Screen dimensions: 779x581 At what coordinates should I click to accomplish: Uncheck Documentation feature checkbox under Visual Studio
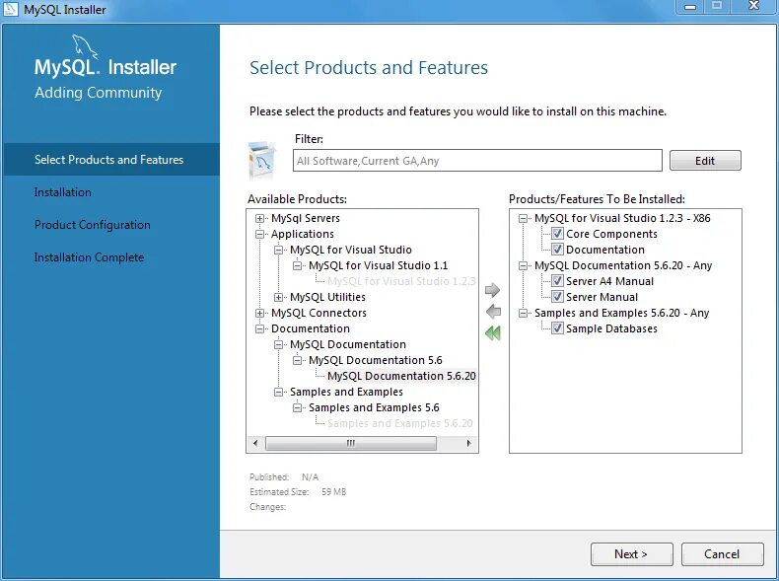click(557, 250)
